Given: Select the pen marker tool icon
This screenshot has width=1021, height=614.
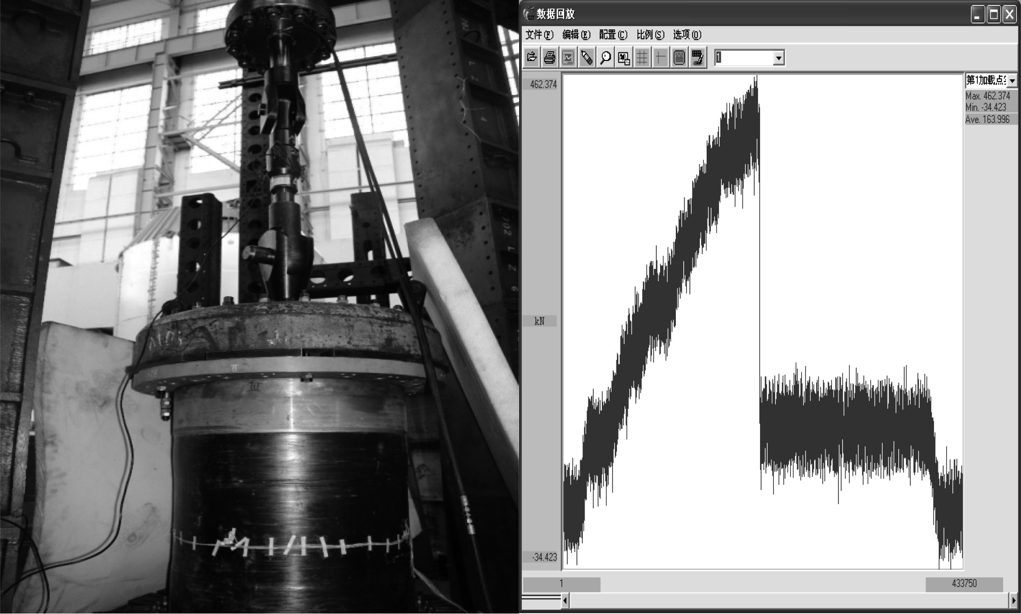Looking at the screenshot, I should tap(587, 58).
